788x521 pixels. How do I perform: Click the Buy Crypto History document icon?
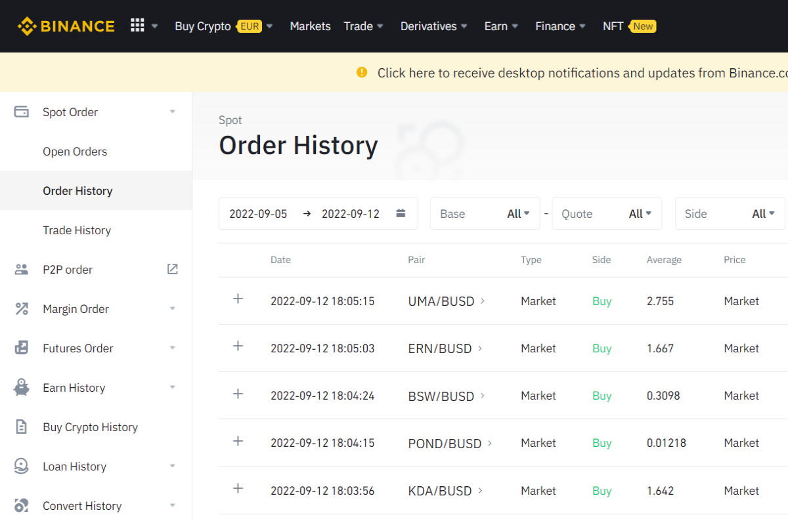click(22, 427)
